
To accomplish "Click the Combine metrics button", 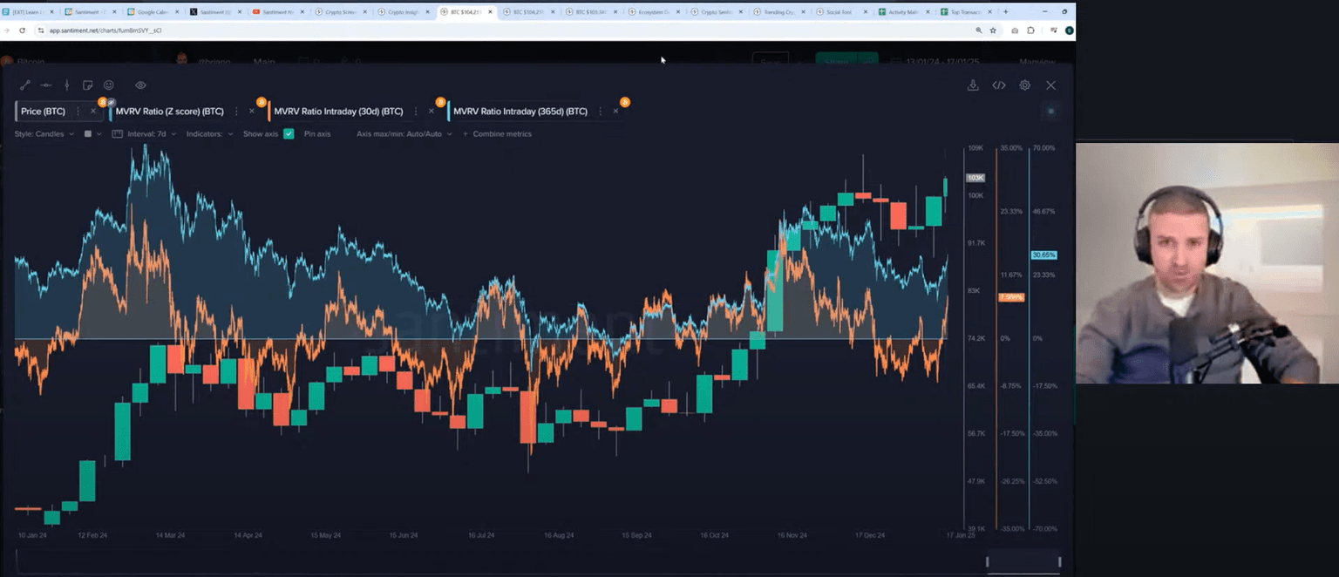I will 497,134.
